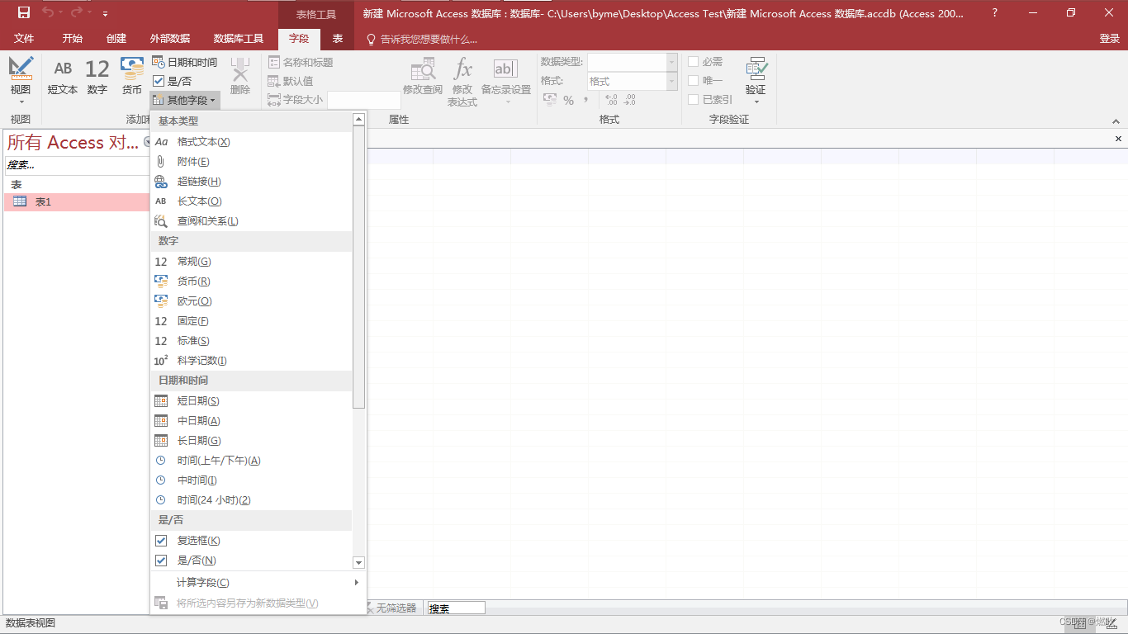Screen dimensions: 1128x634
Task: Add a Yes/No (是/否) field from ribbon
Action: tap(173, 81)
